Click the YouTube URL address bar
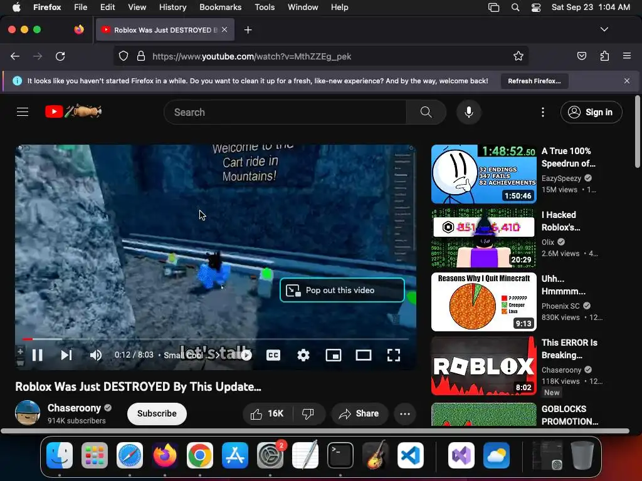The image size is (642, 481). [320, 56]
